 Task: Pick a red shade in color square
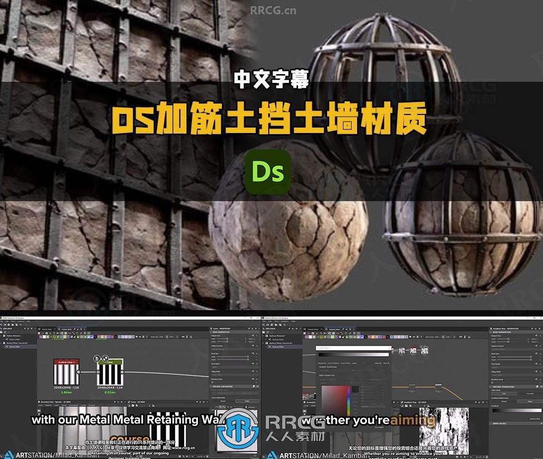pyautogui.click(x=335, y=401)
